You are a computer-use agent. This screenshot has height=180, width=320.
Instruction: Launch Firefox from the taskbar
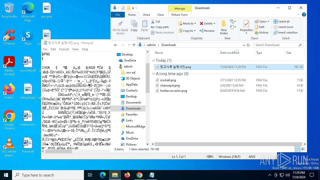tap(127, 175)
